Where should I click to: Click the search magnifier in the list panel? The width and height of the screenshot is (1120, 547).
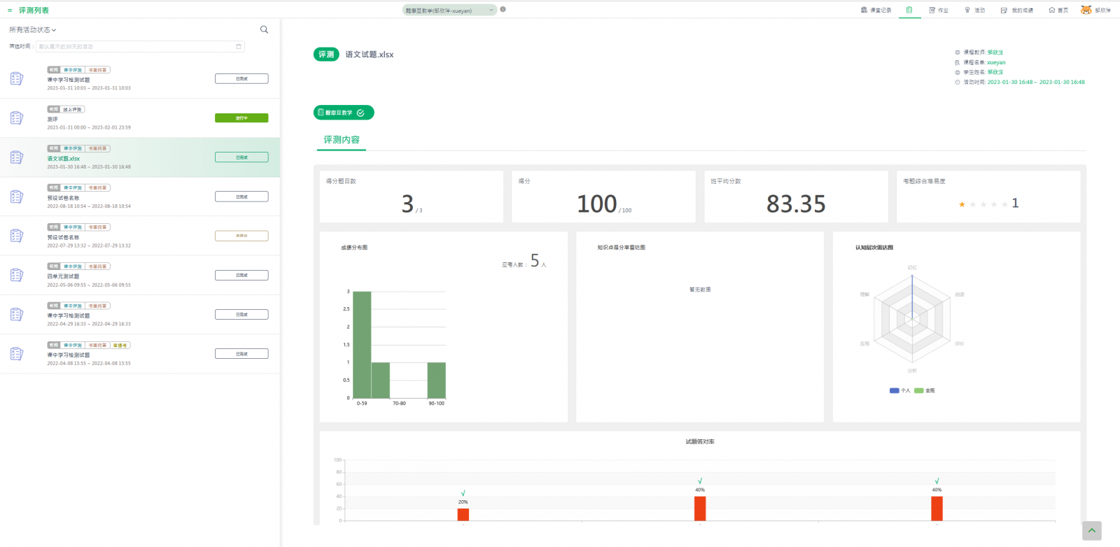click(264, 29)
